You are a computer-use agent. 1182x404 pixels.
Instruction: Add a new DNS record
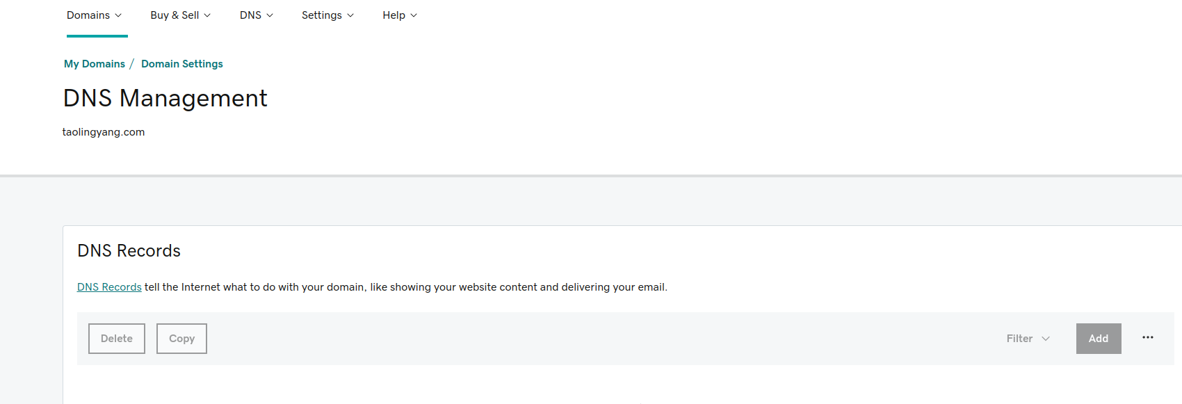(1099, 339)
